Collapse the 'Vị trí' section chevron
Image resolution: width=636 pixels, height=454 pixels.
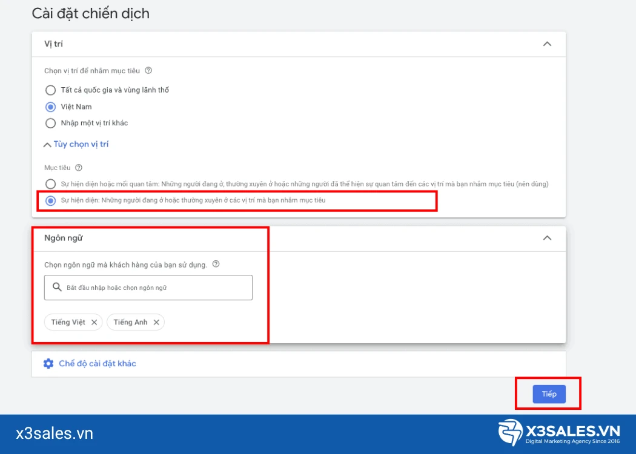tap(547, 44)
